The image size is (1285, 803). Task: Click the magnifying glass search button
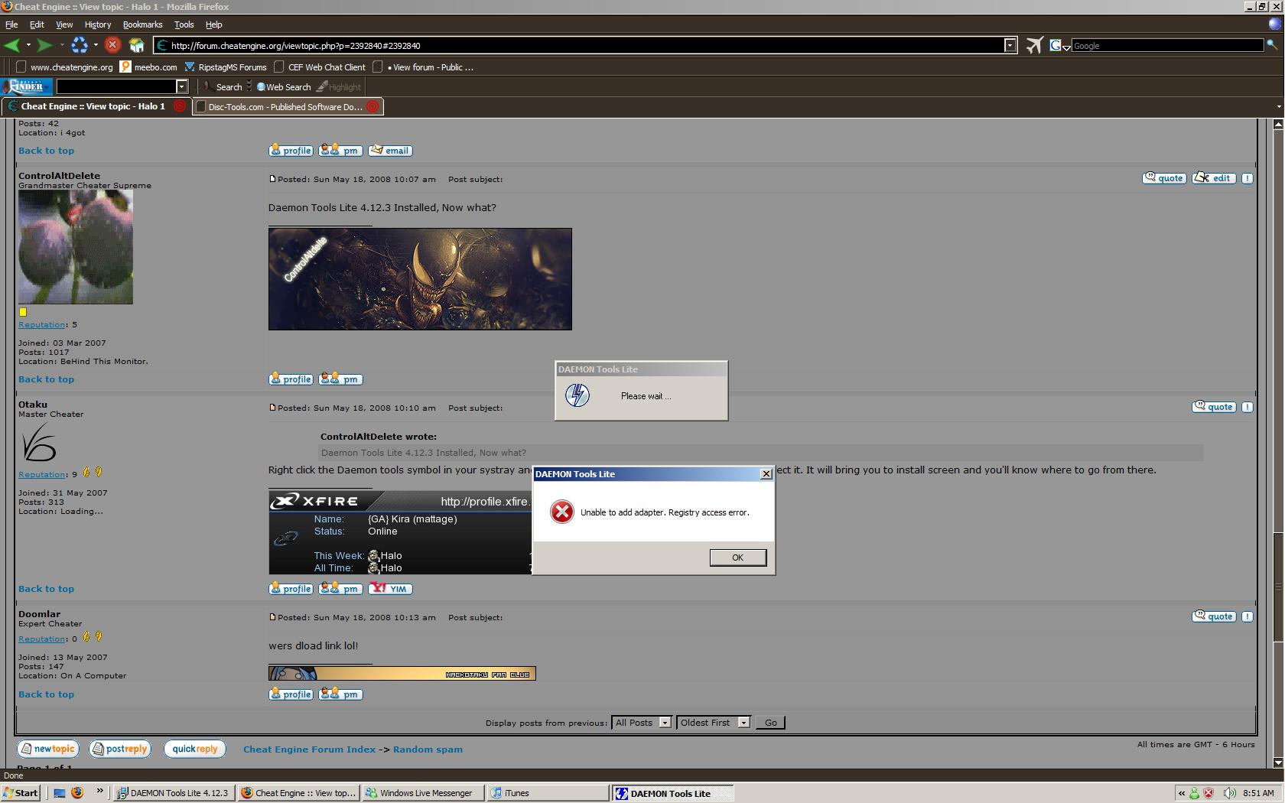tap(1272, 46)
